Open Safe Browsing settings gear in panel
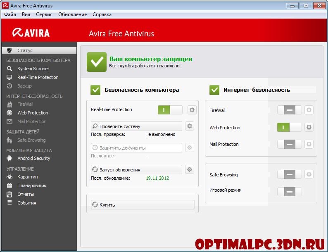This screenshot has width=328, height=252. 309,174
